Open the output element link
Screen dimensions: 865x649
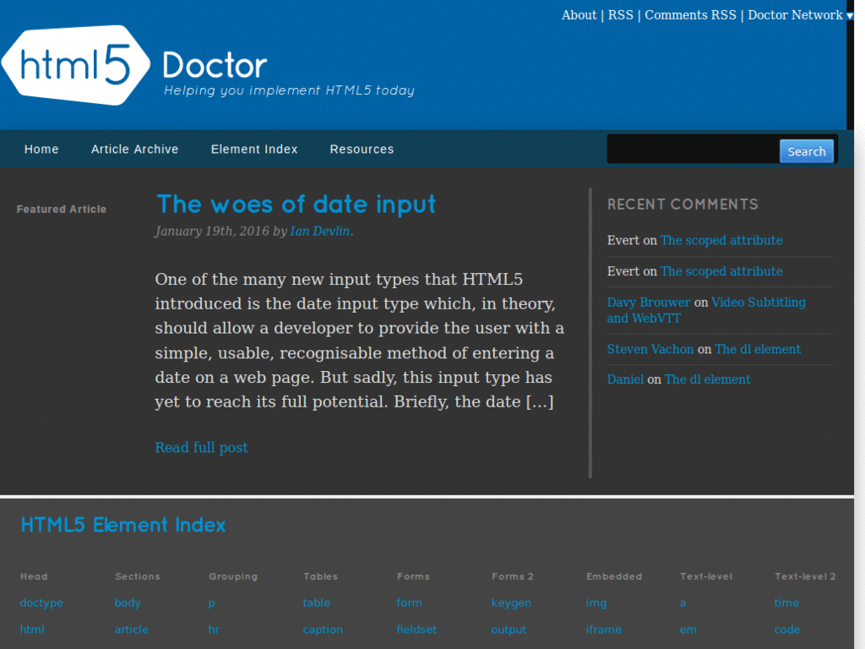coord(509,629)
